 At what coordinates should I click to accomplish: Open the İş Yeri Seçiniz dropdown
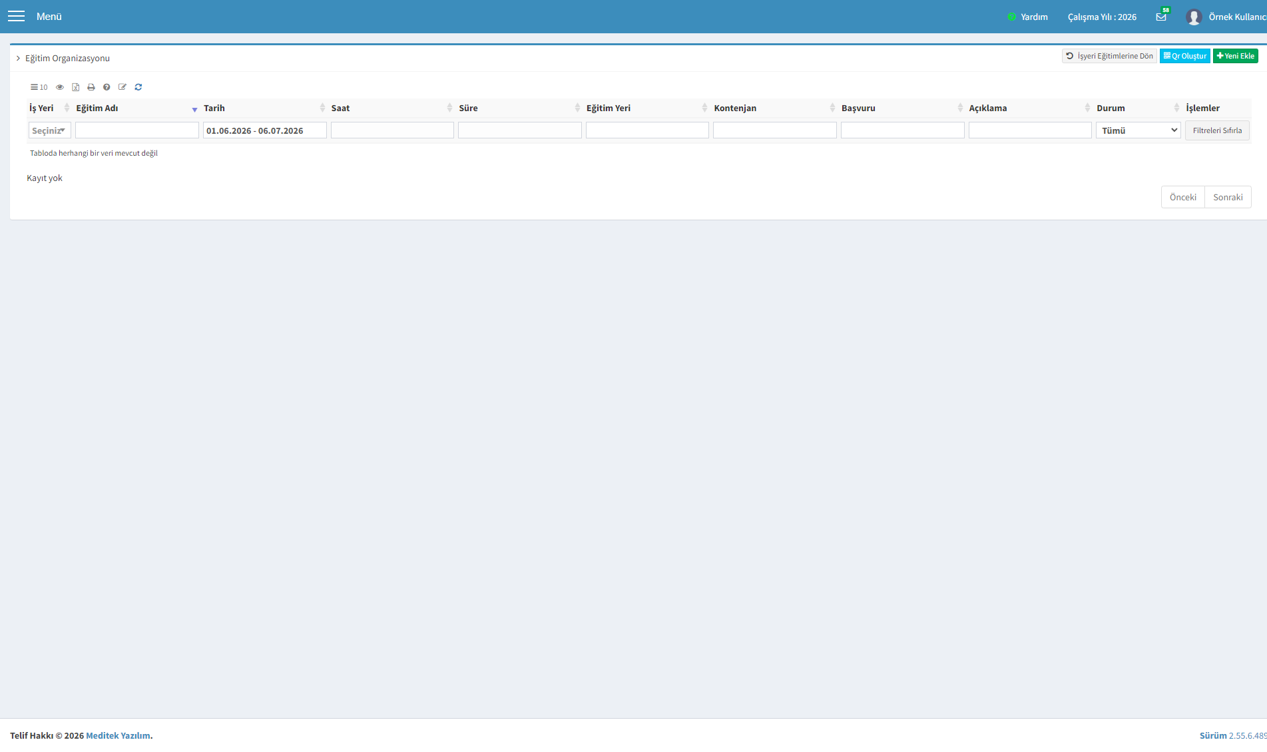click(49, 130)
